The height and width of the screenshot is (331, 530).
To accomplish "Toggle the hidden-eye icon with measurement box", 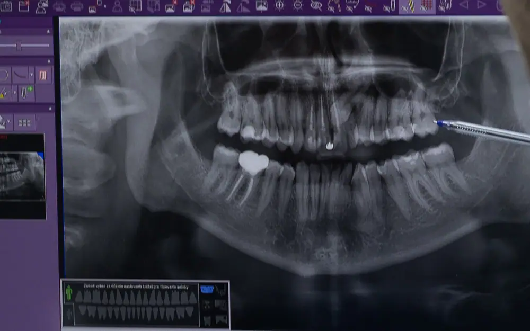I will pyautogui.click(x=352, y=6).
